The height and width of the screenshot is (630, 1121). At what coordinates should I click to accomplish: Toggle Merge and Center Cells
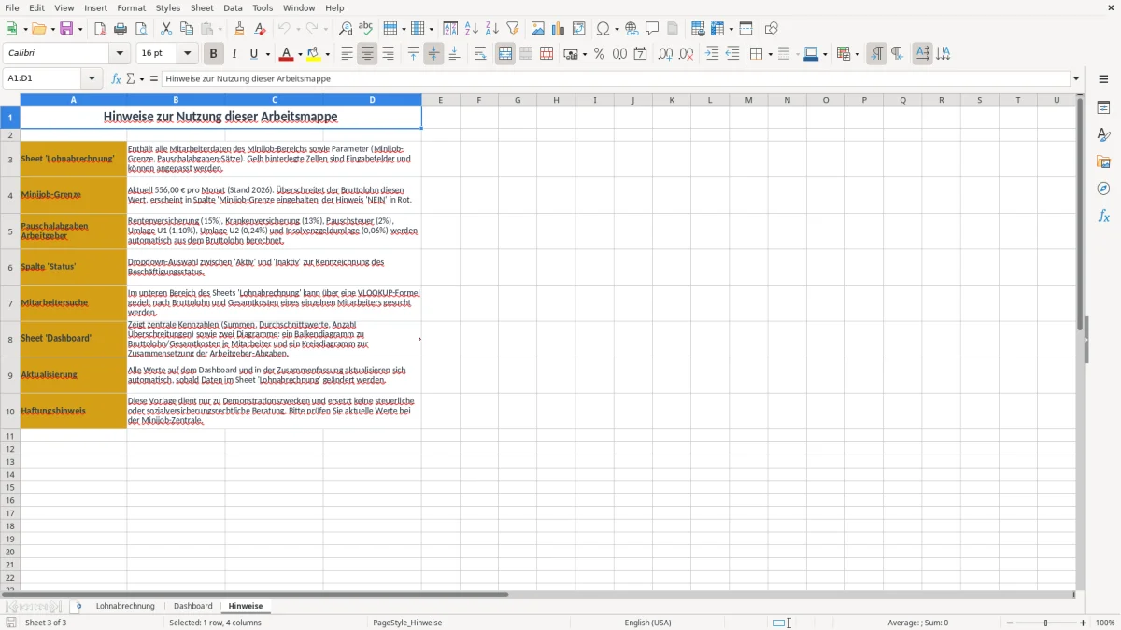(x=505, y=54)
